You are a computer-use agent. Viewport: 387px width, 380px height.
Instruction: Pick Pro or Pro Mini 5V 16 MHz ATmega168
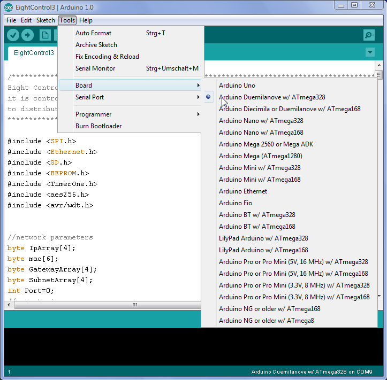[x=289, y=274]
